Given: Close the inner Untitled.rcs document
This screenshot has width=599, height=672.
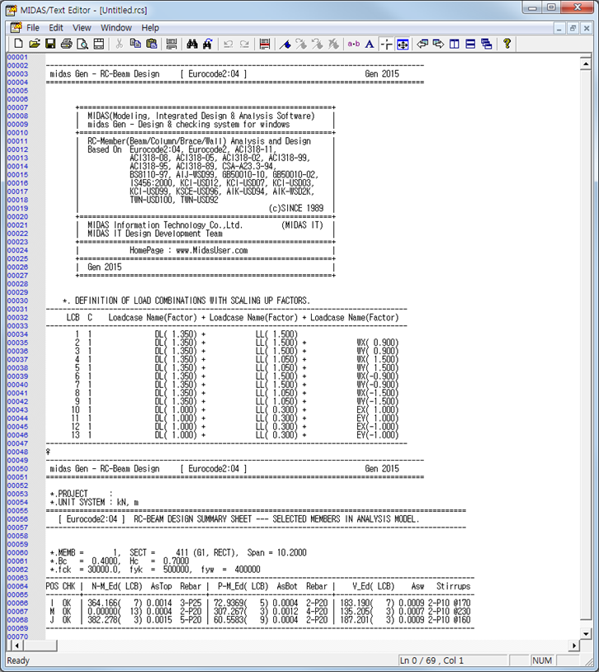Looking at the screenshot, I should tap(587, 28).
